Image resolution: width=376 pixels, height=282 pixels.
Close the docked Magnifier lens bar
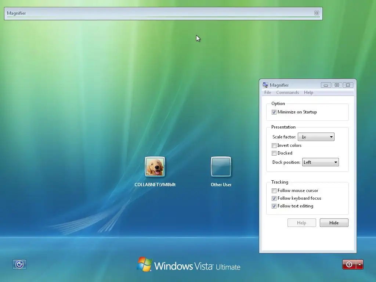[x=317, y=13]
